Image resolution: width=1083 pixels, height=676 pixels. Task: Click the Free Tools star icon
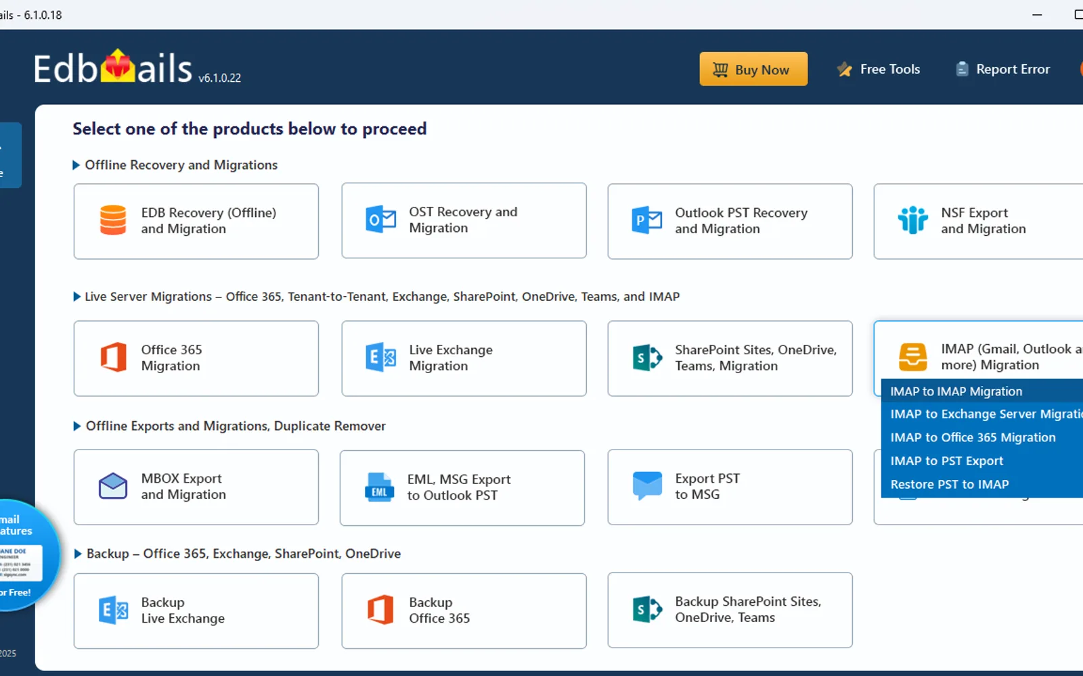(x=844, y=69)
